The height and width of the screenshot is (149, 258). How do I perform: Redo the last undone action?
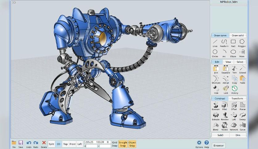[x=36, y=144]
